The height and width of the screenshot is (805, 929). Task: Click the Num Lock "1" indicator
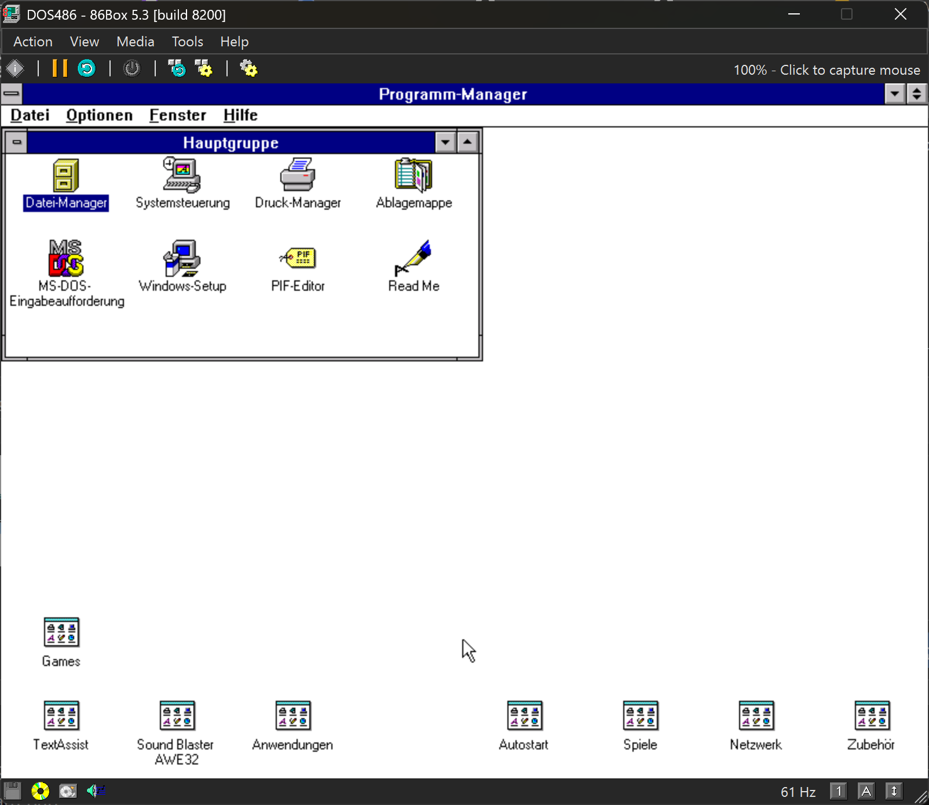tap(838, 791)
